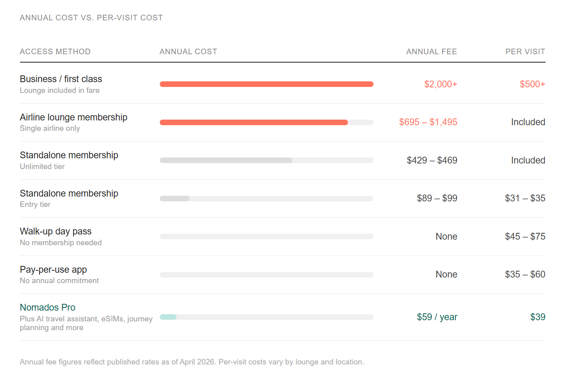This screenshot has height=376, width=566.
Task: Click the $2,000+ annual fee value
Action: (x=441, y=84)
